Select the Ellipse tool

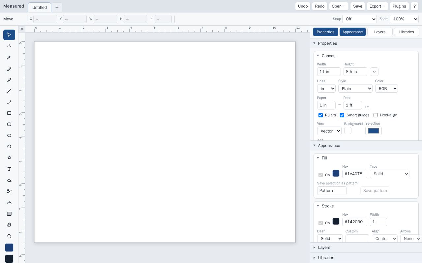tap(9, 135)
